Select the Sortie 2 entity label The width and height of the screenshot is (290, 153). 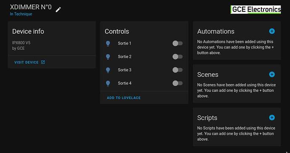pyautogui.click(x=124, y=57)
